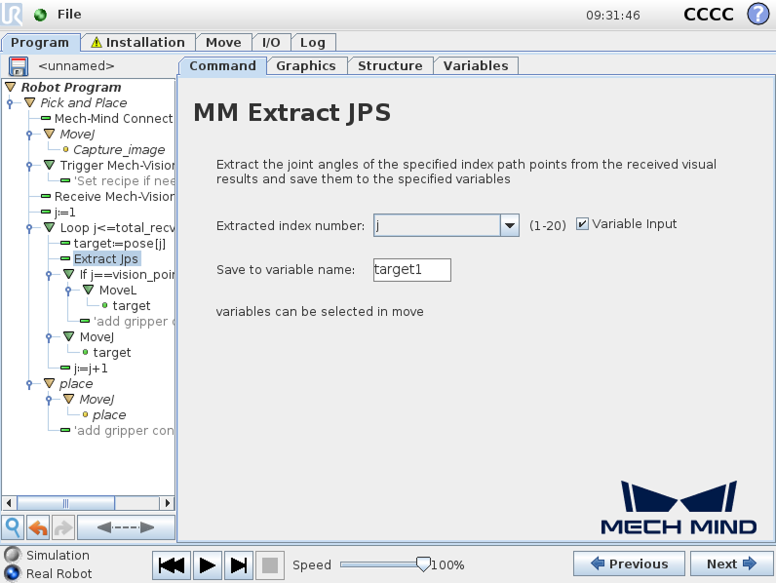Click the save program floppy disk icon
Viewport: 776px width, 583px height.
click(19, 66)
